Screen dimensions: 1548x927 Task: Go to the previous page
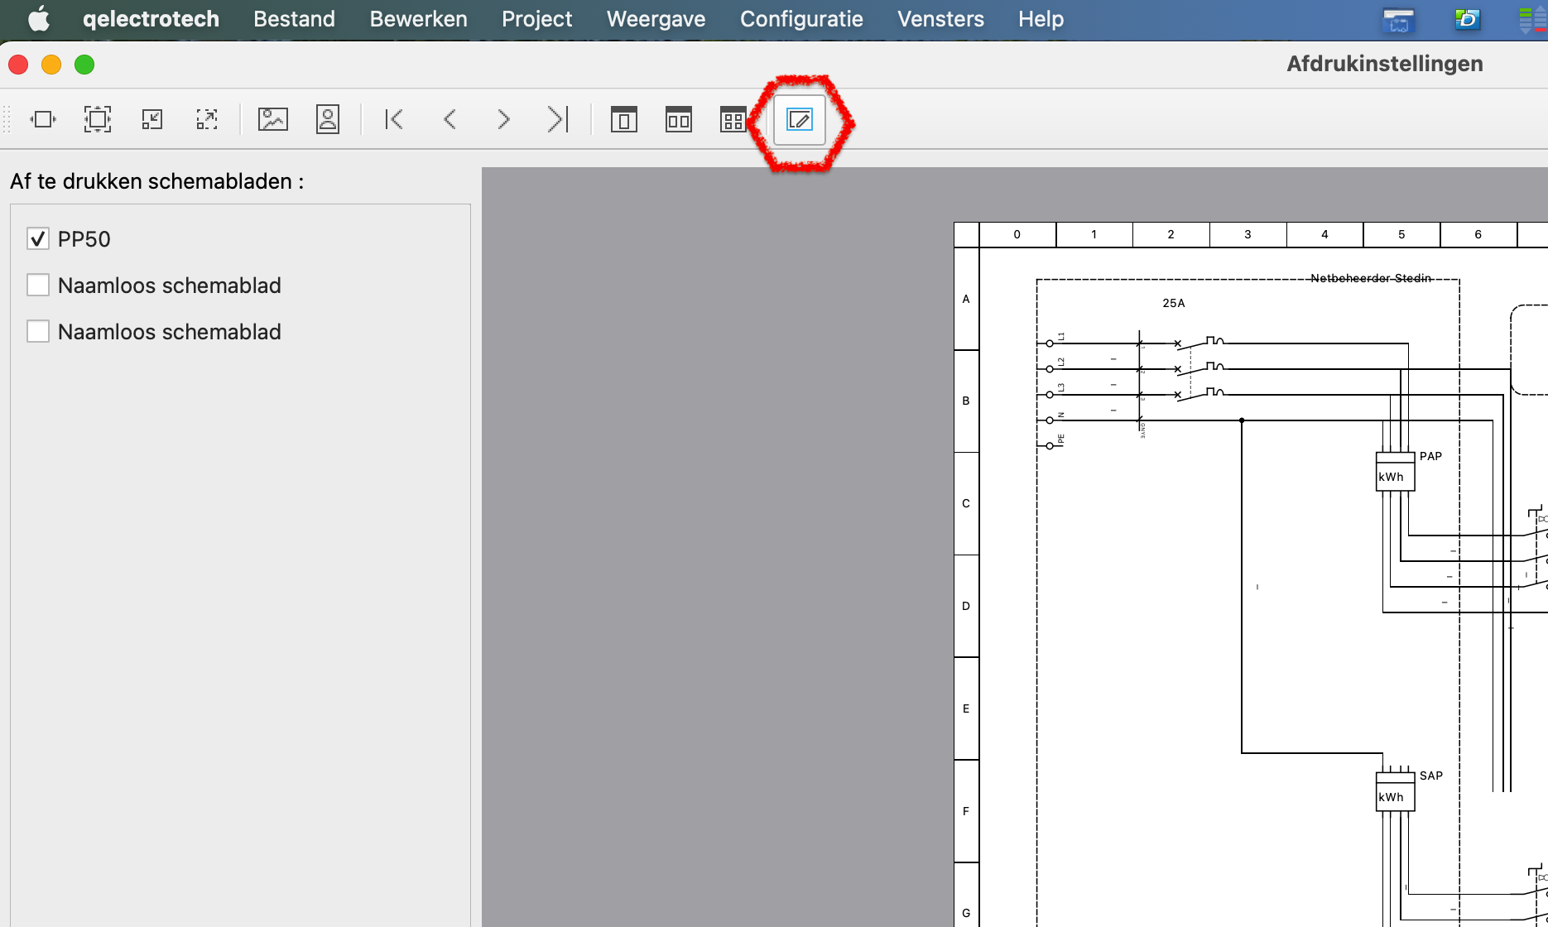[449, 120]
